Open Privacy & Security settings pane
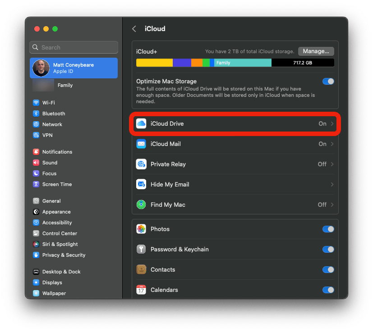The height and width of the screenshot is (332, 373). (63, 255)
